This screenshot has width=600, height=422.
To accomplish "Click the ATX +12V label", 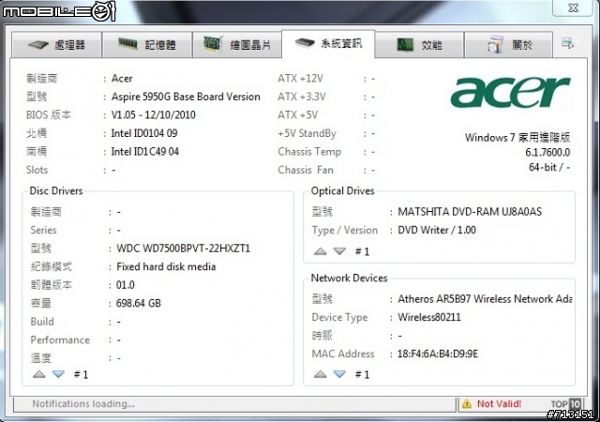I will [x=300, y=79].
